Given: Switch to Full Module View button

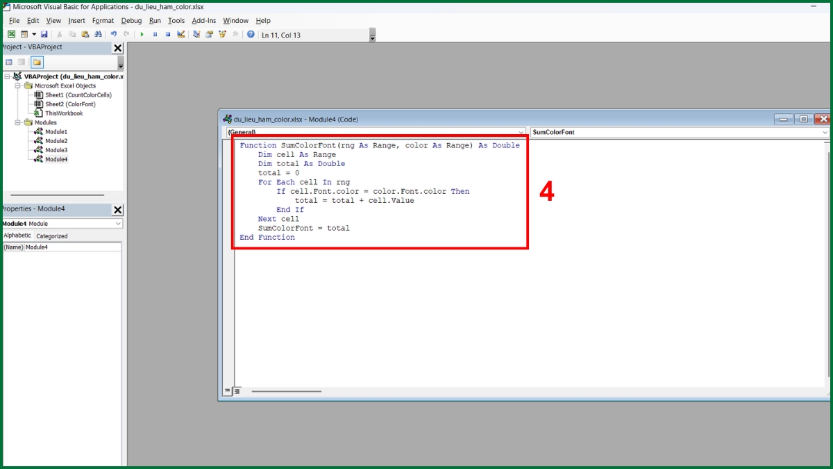Looking at the screenshot, I should pos(237,391).
